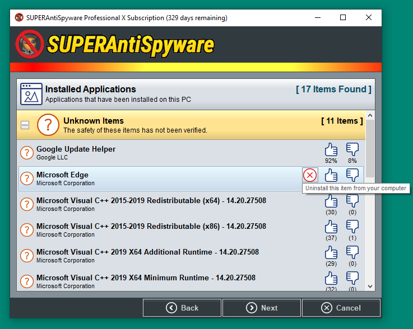Proceed with the Next button
Viewport: 413px width, 329px height.
tap(262, 308)
